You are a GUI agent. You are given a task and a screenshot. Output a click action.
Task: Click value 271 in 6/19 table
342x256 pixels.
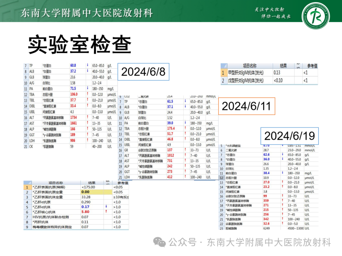point(266,205)
